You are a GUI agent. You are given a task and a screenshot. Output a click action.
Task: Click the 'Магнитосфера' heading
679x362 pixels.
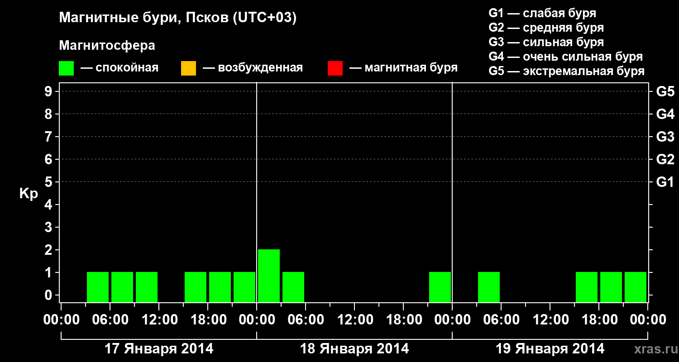tap(107, 46)
